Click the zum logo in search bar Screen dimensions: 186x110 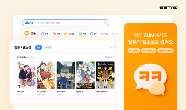tap(30, 23)
